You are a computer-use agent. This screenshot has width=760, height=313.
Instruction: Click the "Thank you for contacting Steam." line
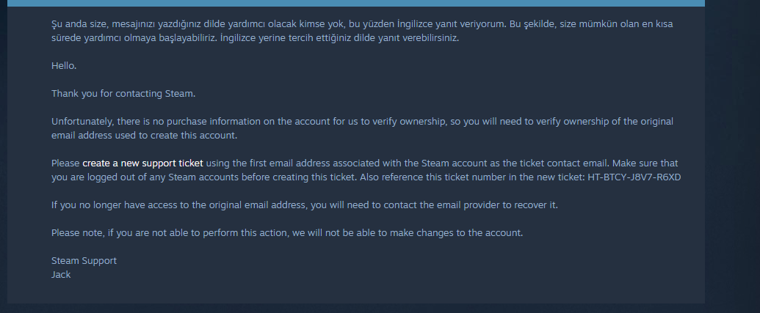click(x=123, y=94)
